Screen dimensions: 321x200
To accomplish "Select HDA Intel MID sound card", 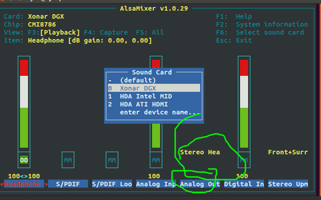I will (x=154, y=96).
